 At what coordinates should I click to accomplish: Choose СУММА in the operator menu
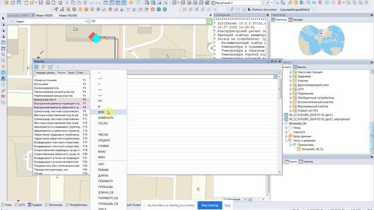[109, 146]
